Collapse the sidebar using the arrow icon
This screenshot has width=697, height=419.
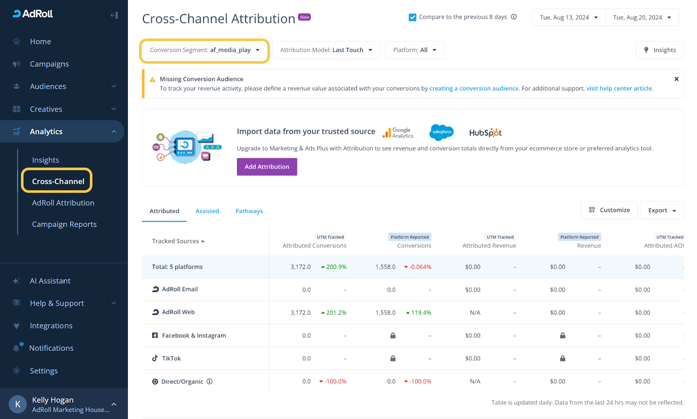click(x=114, y=15)
